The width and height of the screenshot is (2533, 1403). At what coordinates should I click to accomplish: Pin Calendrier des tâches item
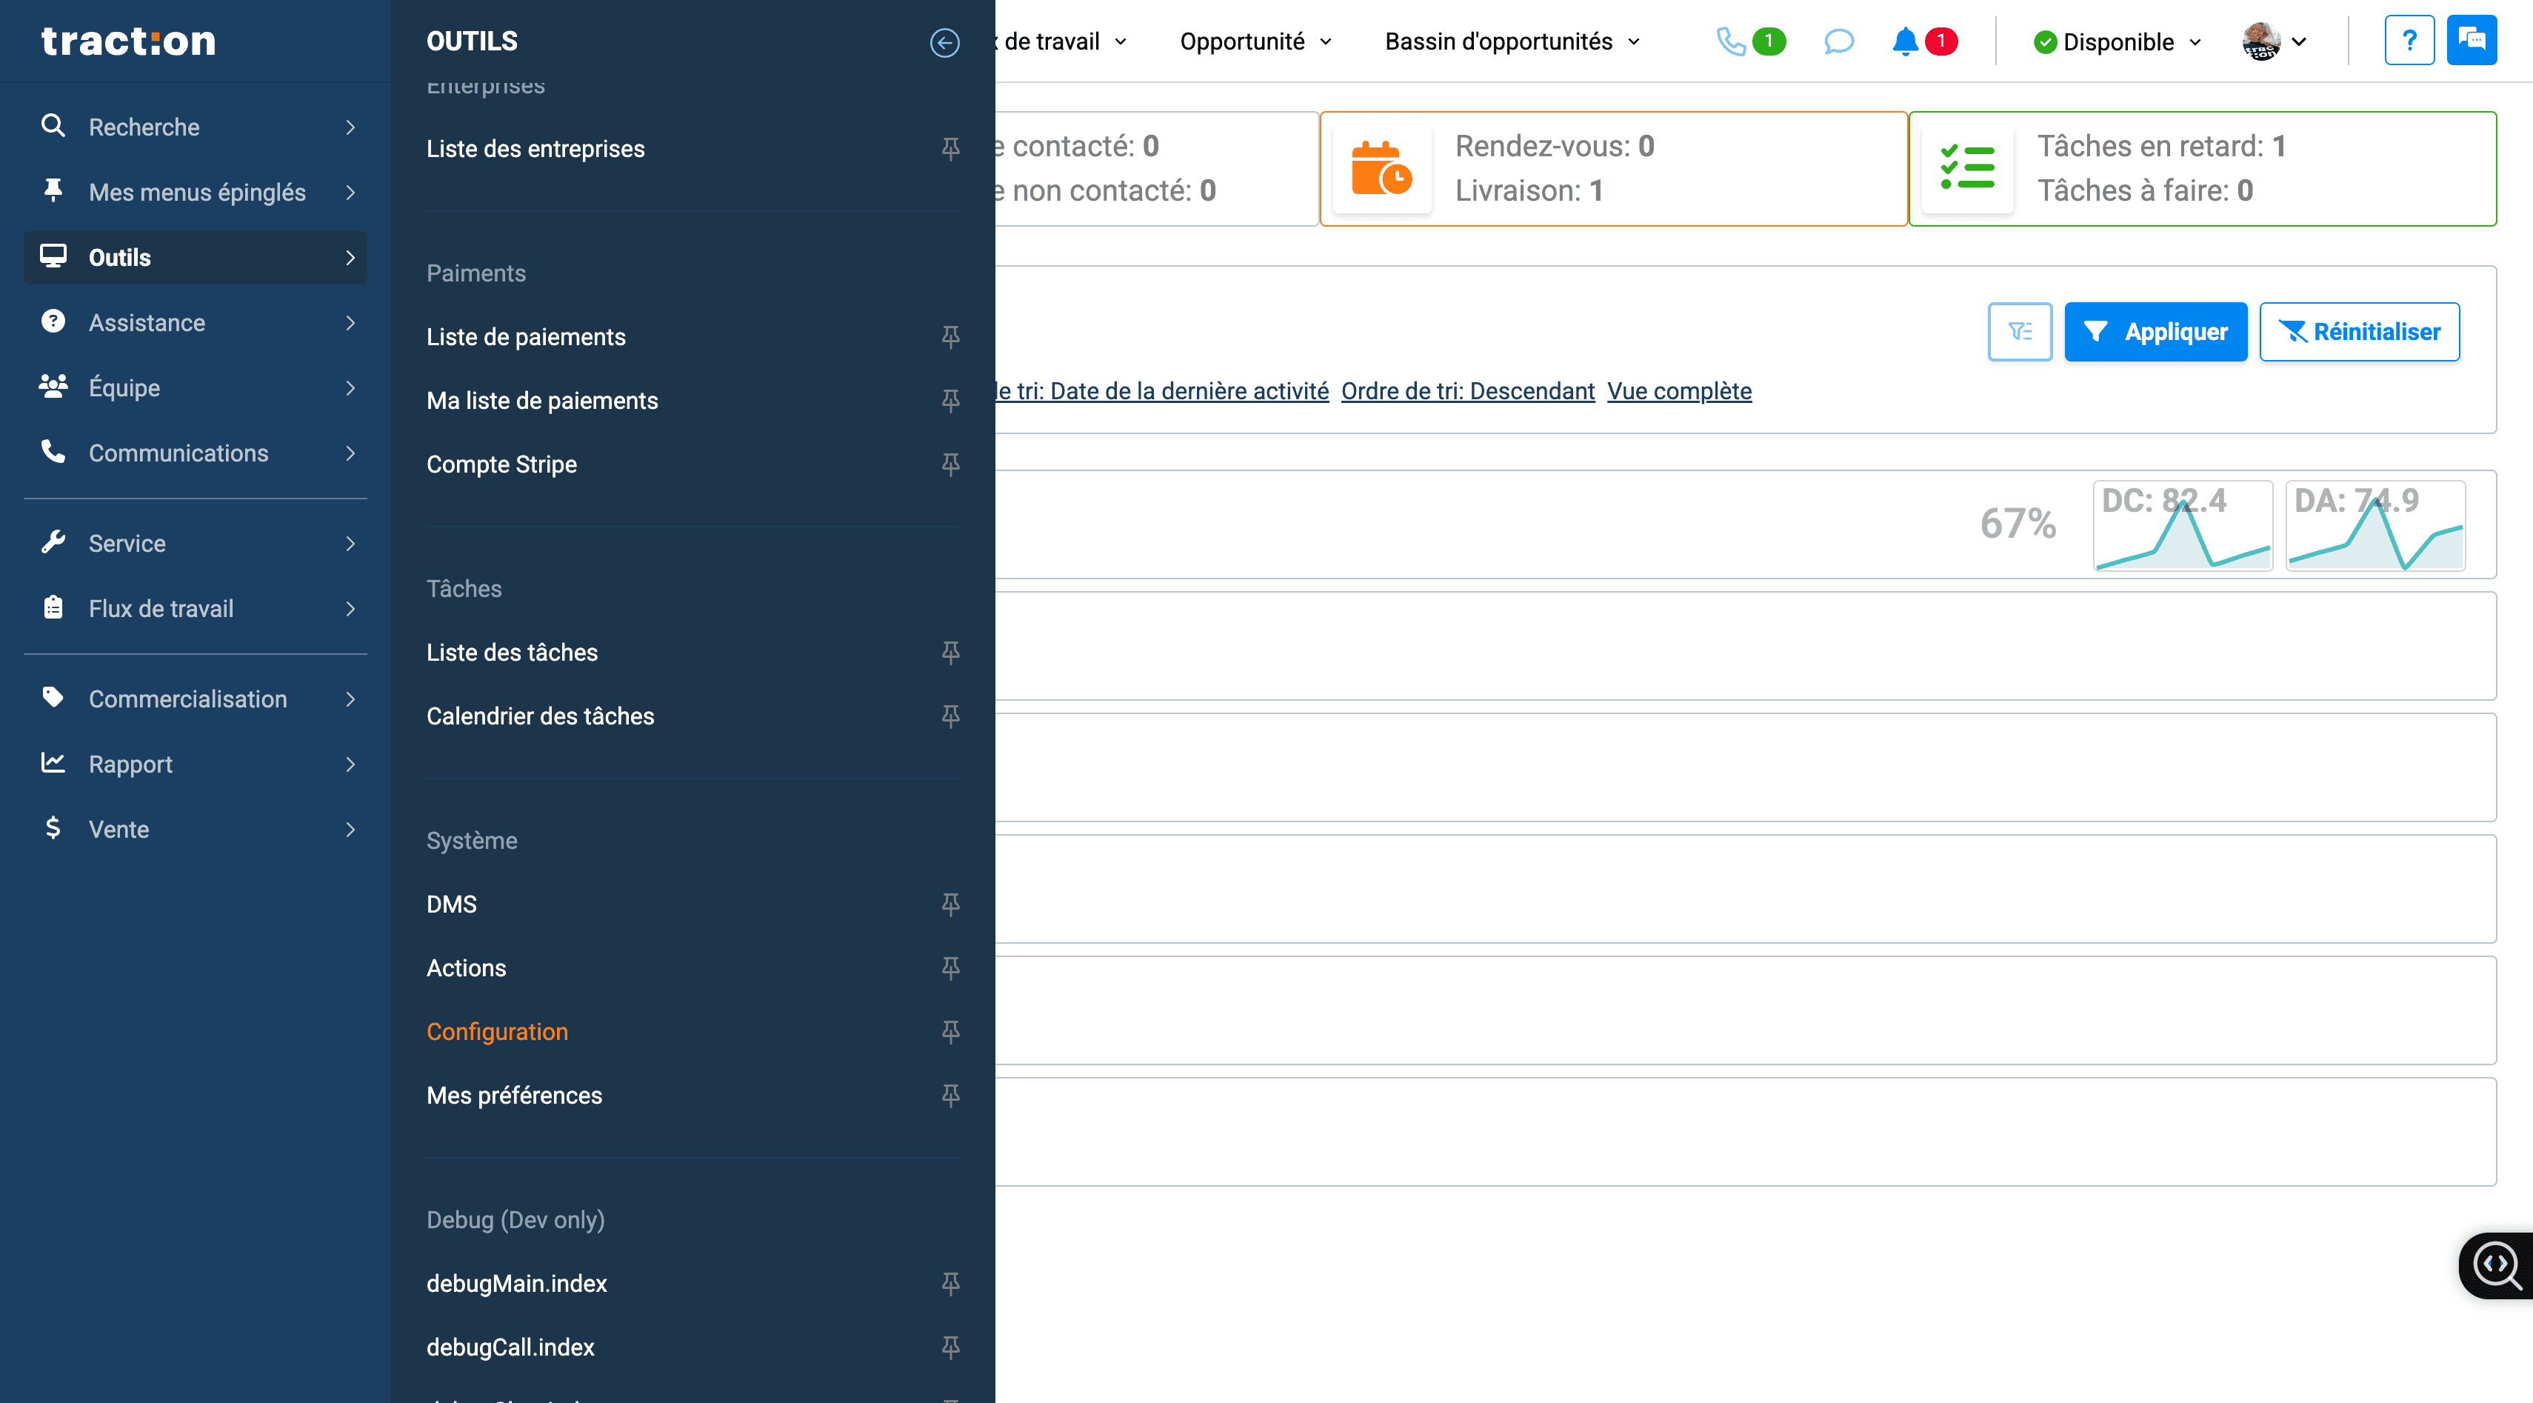point(950,717)
